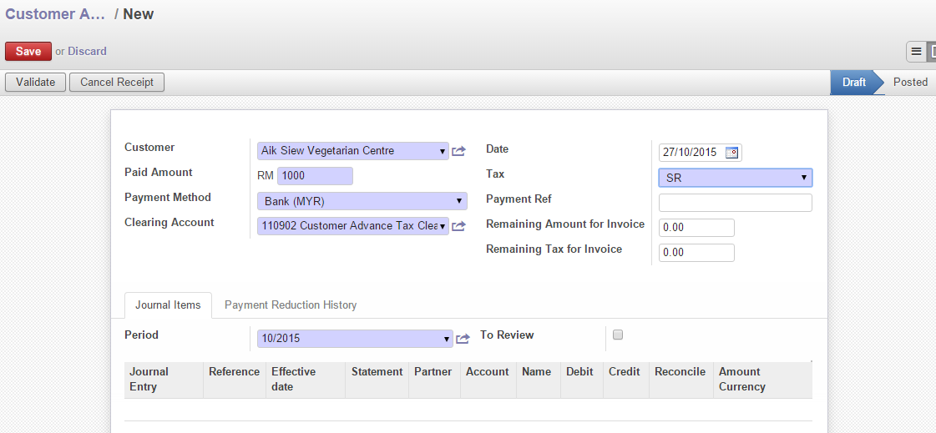This screenshot has width=936, height=433.
Task: Open the Payment Method dropdown
Action: (x=362, y=201)
